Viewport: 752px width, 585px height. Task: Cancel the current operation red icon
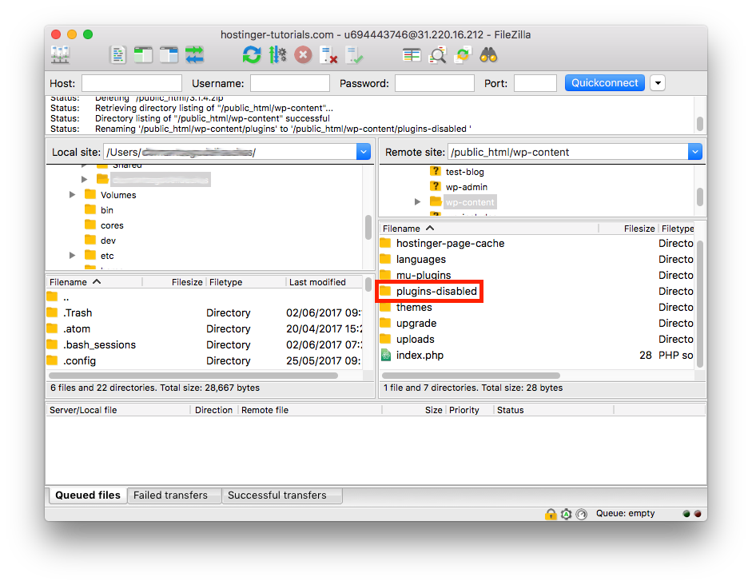303,55
